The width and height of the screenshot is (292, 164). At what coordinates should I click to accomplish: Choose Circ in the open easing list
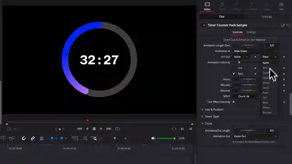[x=265, y=97]
